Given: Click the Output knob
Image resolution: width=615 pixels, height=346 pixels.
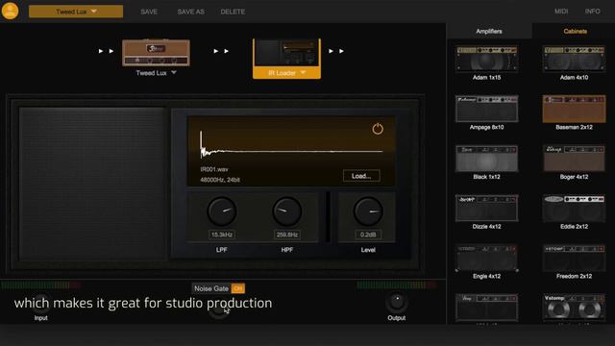Looking at the screenshot, I should pos(397,302).
